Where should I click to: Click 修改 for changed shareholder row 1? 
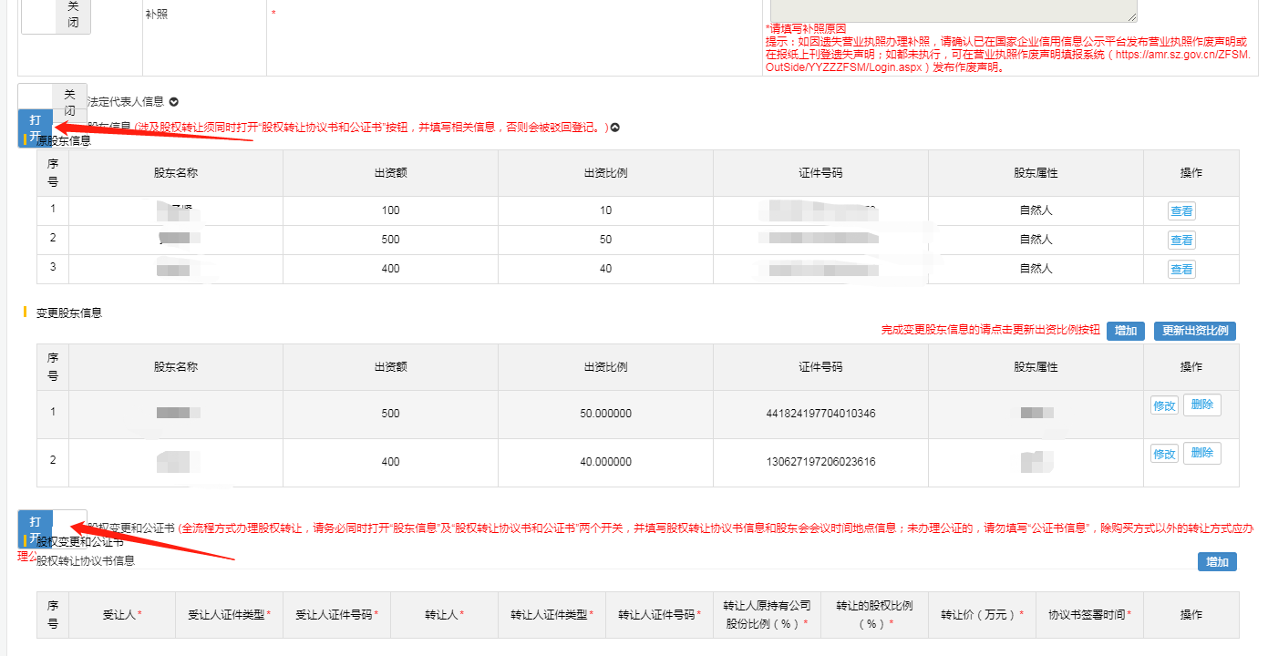click(1164, 405)
